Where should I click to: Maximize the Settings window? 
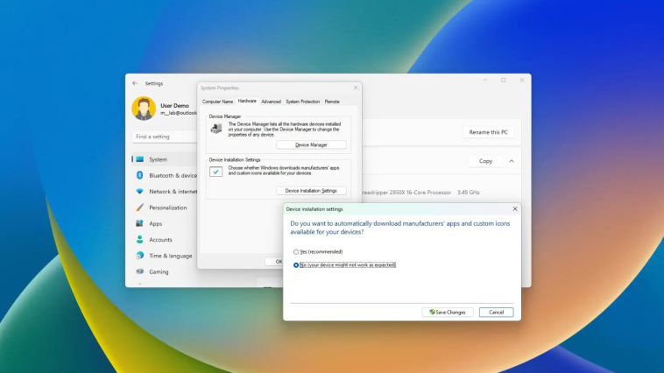[503, 80]
